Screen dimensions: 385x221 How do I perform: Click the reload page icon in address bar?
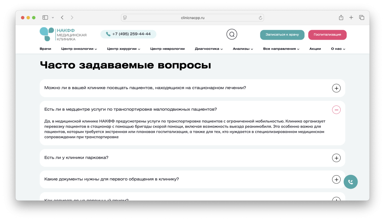pos(260,17)
